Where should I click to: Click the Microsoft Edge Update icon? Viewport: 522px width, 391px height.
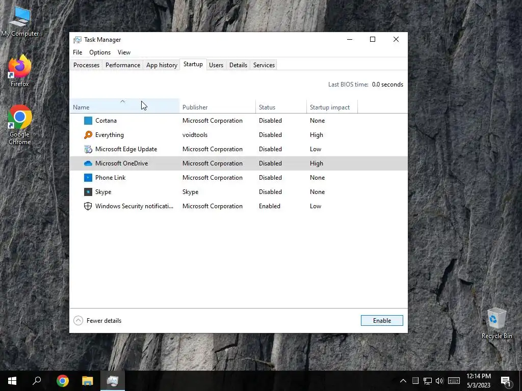88,149
